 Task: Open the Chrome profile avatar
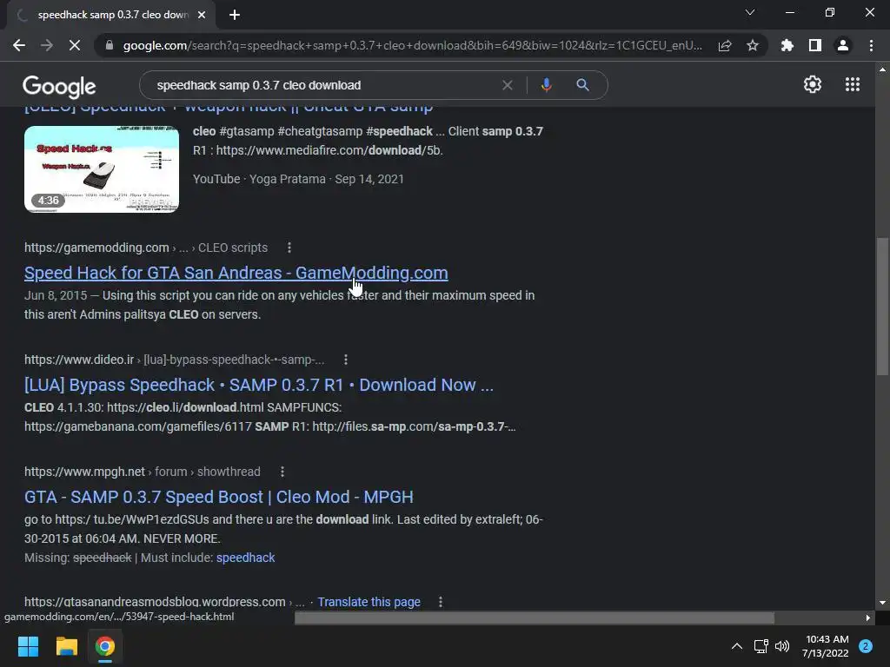pos(843,45)
